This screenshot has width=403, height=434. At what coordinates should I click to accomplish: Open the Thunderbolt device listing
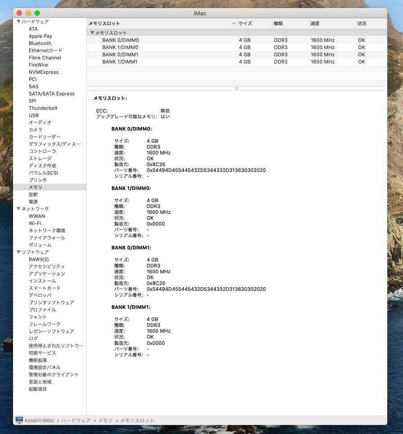point(43,108)
